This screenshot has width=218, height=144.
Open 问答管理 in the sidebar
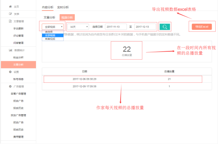(19, 43)
